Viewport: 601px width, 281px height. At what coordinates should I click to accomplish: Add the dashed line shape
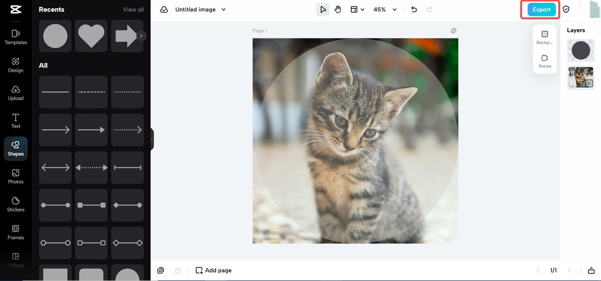click(x=91, y=92)
